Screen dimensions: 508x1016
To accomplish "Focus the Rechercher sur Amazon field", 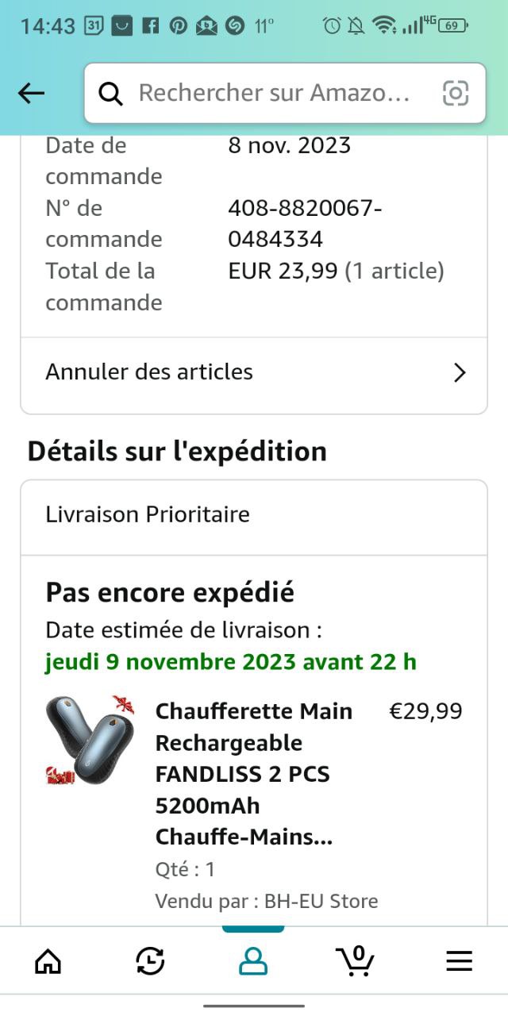I will click(x=274, y=94).
